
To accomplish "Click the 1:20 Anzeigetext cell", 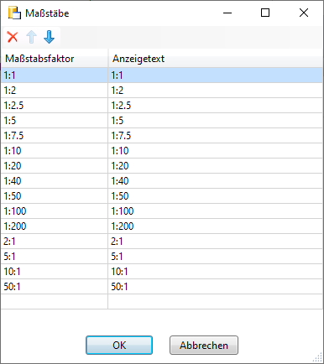I will tap(215, 166).
